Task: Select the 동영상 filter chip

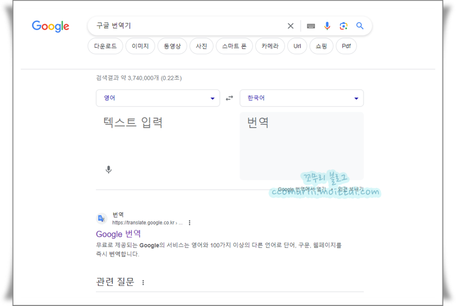Action: click(172, 46)
